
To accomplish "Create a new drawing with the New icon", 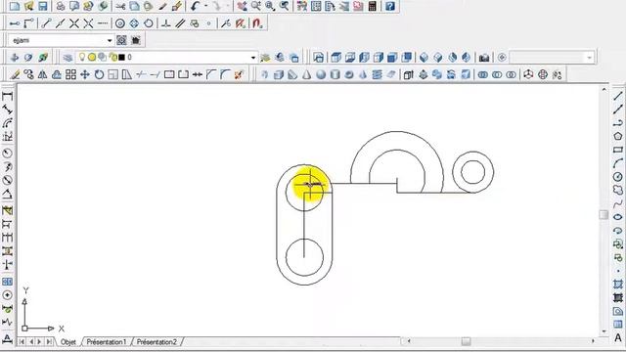I will pyautogui.click(x=15, y=6).
